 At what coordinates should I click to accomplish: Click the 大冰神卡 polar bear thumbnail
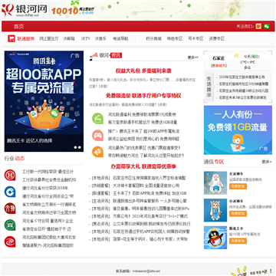point(215,183)
